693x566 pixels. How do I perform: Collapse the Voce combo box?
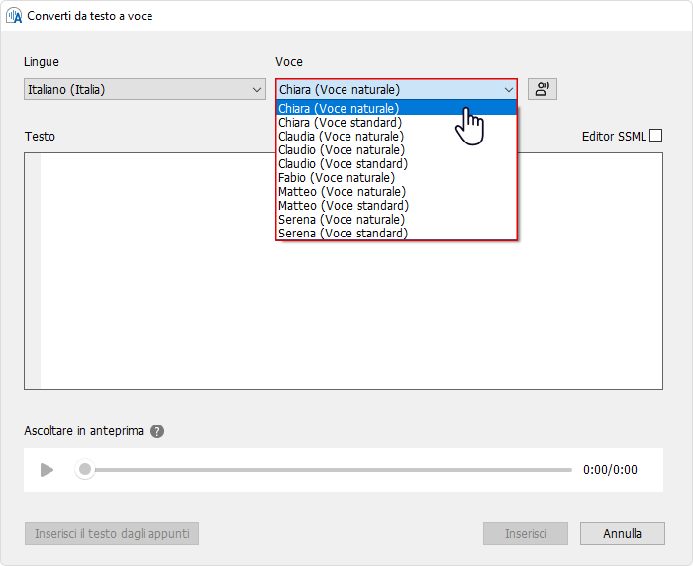point(396,89)
